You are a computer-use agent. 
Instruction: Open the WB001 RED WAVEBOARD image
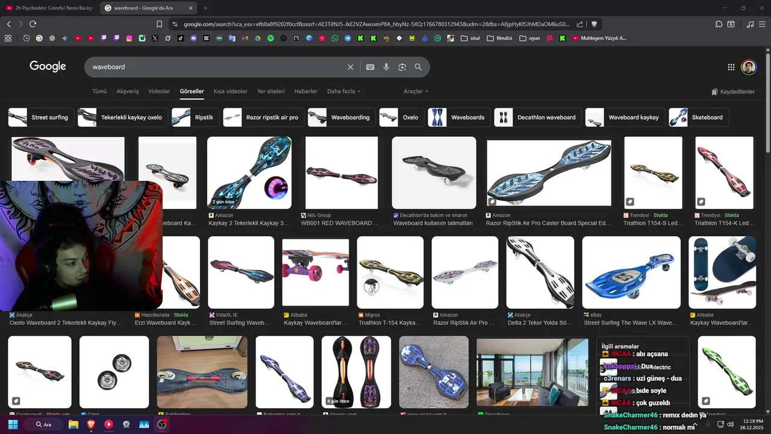click(x=342, y=173)
